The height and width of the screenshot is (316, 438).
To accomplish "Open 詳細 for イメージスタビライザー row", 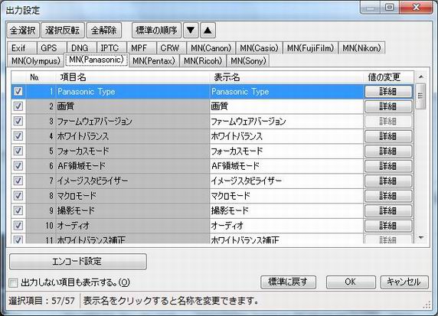I will click(x=388, y=181).
